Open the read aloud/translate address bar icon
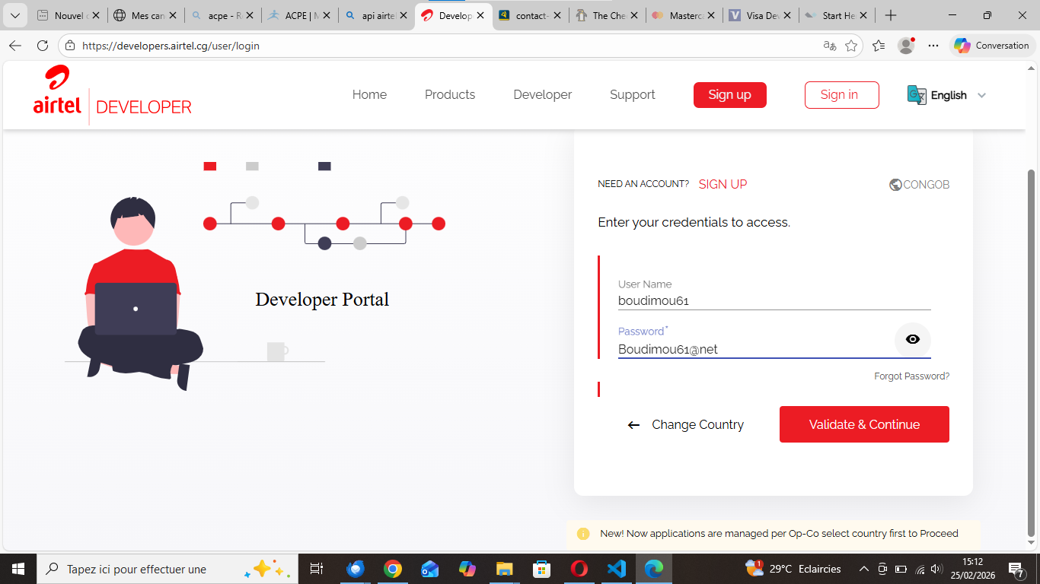 coord(830,46)
